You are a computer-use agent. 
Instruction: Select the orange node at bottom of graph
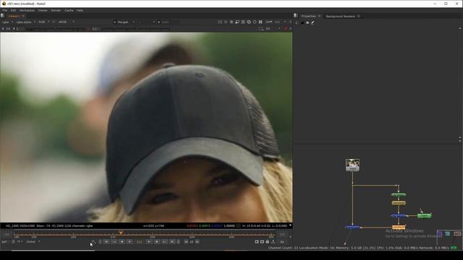399,227
